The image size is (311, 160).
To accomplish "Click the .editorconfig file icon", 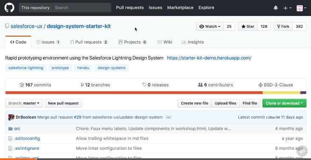I will click(x=10, y=139).
